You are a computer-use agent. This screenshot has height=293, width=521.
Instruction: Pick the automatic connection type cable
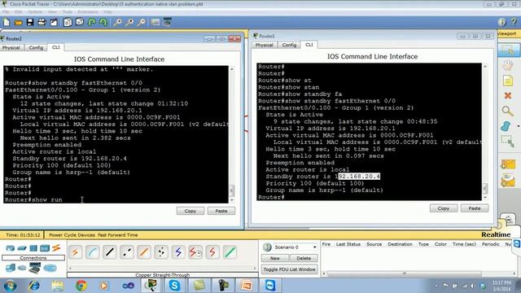coord(76,252)
